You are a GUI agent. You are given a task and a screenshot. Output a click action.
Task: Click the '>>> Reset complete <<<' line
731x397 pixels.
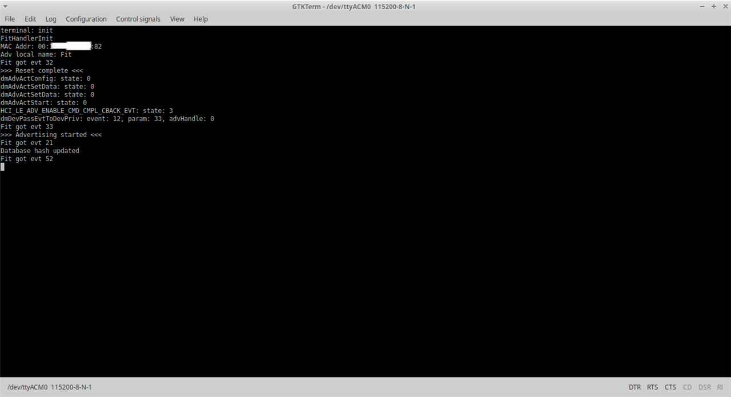click(42, 70)
